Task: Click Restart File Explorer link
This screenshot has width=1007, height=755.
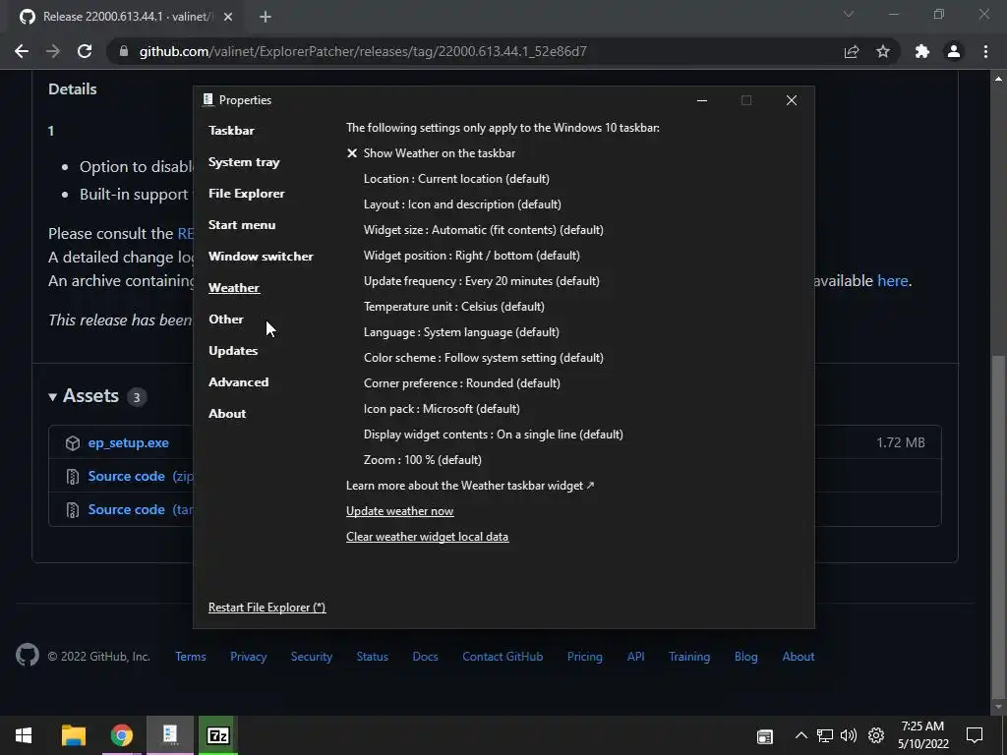Action: 267,608
